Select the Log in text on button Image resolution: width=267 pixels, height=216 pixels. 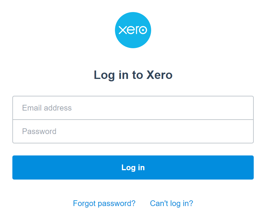coord(133,168)
